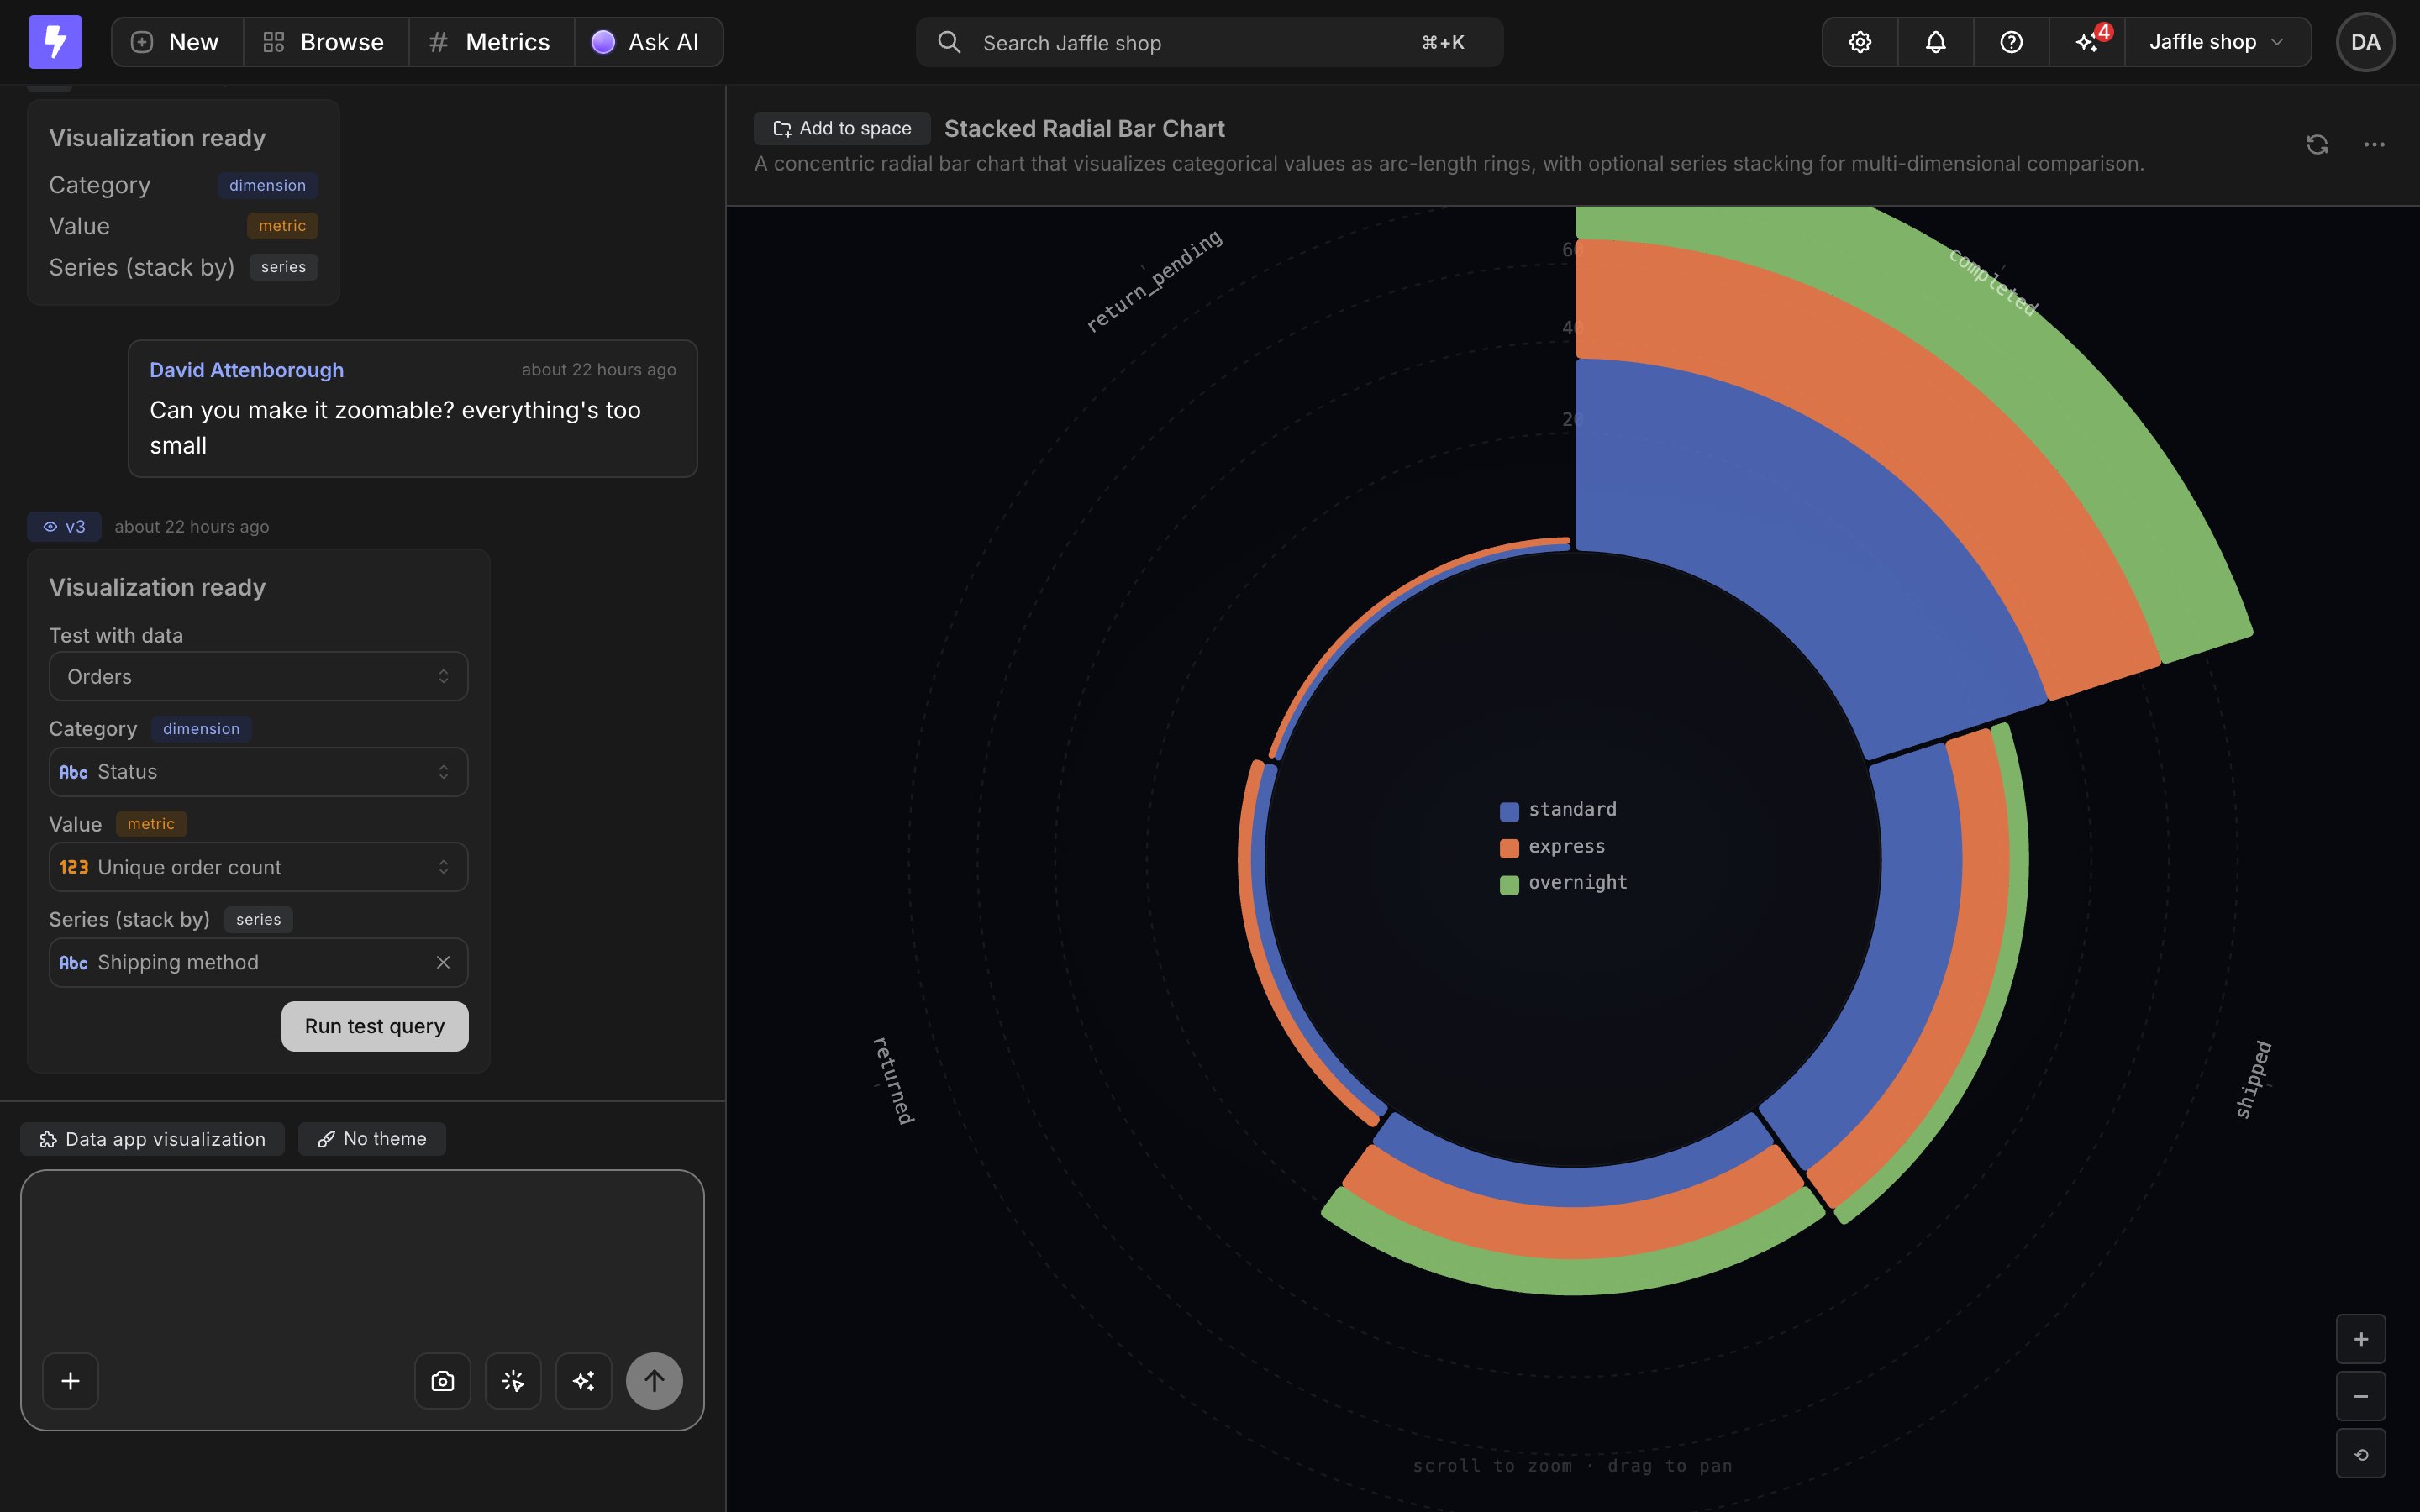Expand the Jaffle shop project dropdown
Image resolution: width=2420 pixels, height=1512 pixels.
click(x=2217, y=42)
